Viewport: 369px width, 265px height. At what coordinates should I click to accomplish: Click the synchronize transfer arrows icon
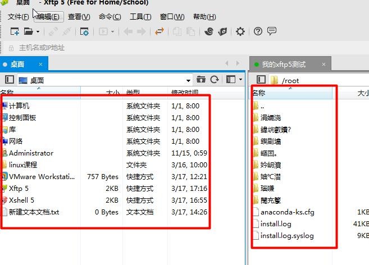point(160,31)
